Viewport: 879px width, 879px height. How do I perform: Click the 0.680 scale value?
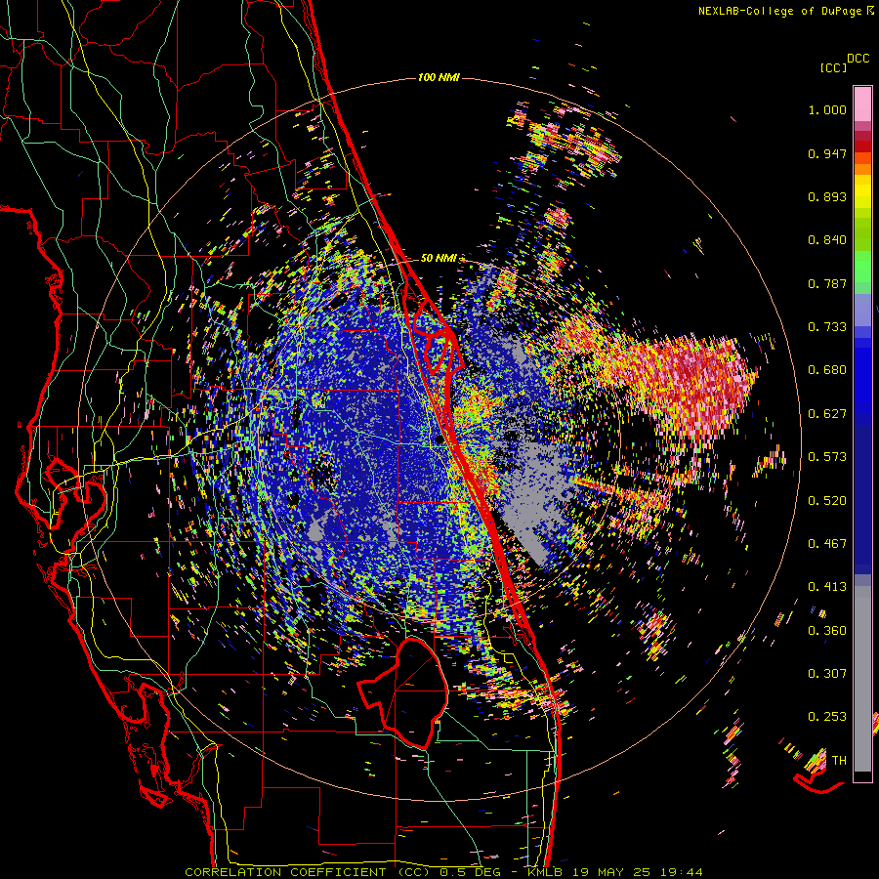tap(827, 370)
